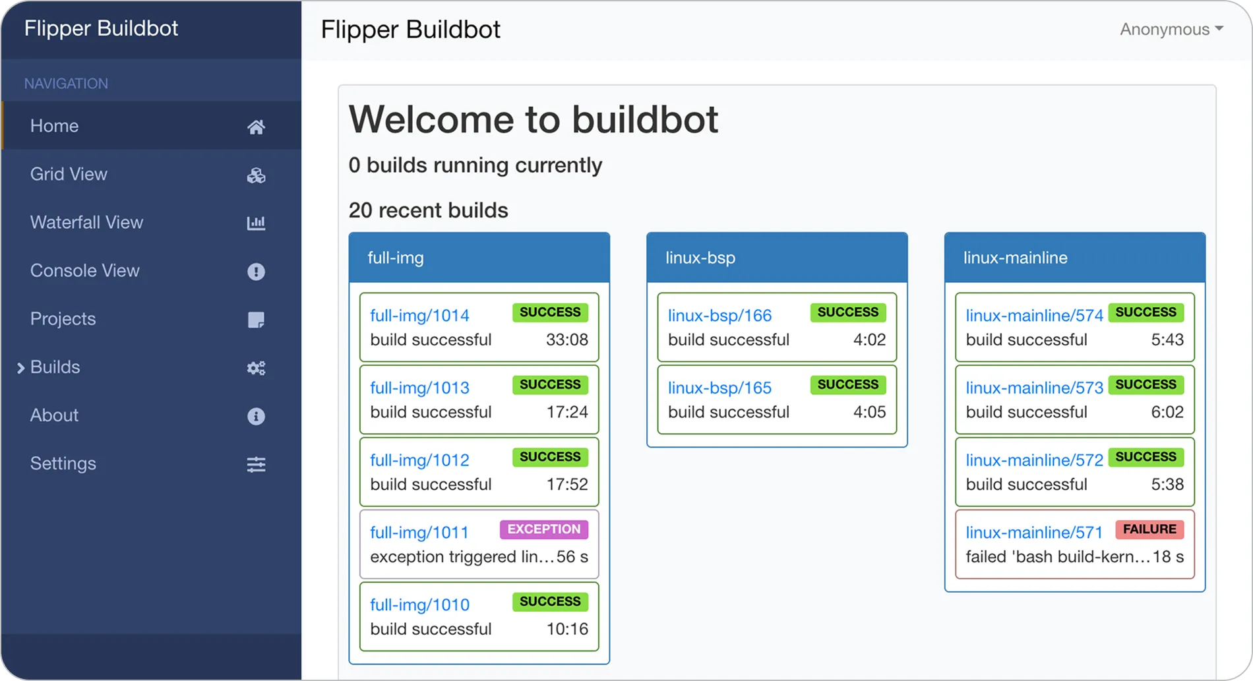
Task: Open build full-img/1012 link
Action: pos(419,460)
